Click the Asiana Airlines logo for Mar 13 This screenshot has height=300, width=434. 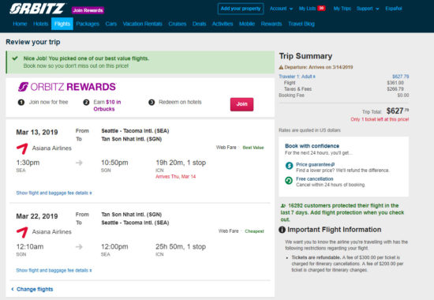22,148
